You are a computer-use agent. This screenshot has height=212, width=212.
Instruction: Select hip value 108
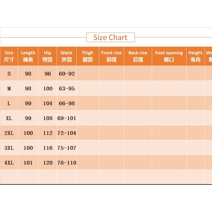point(48,118)
